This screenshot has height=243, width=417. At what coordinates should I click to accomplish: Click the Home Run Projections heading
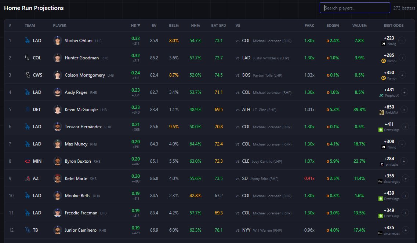34,8
